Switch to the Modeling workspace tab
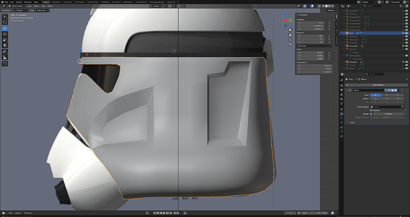 pos(56,2)
